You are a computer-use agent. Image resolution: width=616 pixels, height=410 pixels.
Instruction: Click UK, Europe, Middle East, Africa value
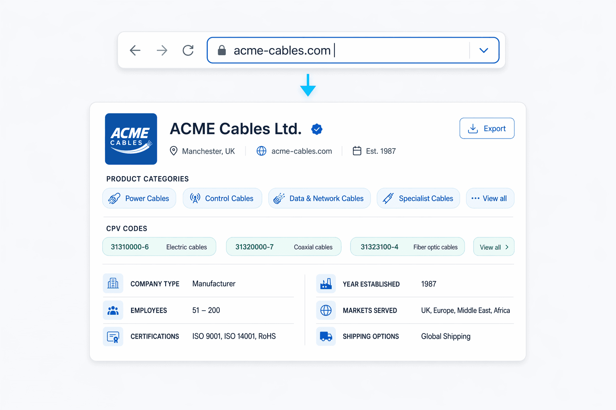pos(466,310)
